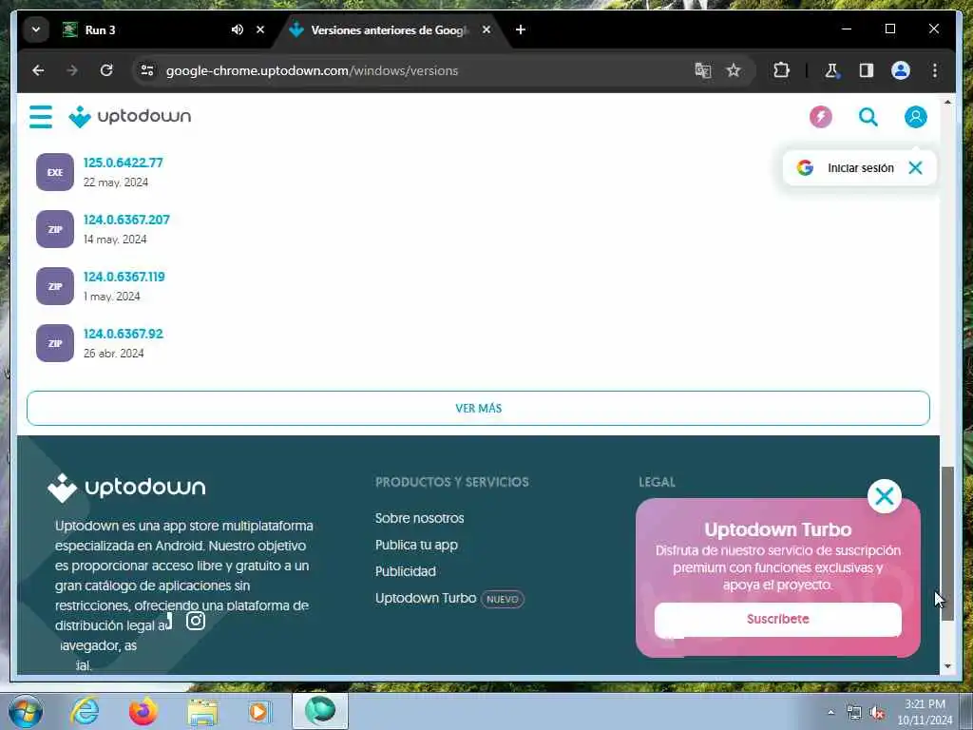The width and height of the screenshot is (973, 730).
Task: Open Chrome Labs flask icon
Action: (831, 70)
